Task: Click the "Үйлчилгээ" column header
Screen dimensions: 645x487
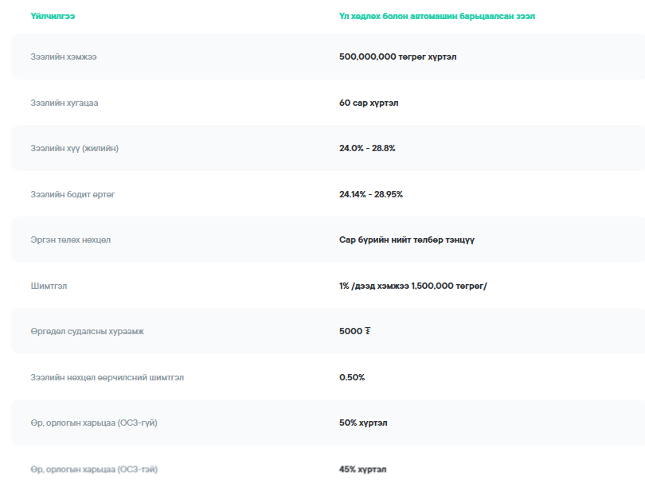Action: tap(53, 16)
